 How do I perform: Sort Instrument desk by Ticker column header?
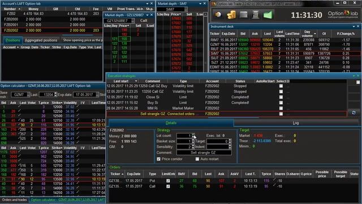click(x=214, y=34)
